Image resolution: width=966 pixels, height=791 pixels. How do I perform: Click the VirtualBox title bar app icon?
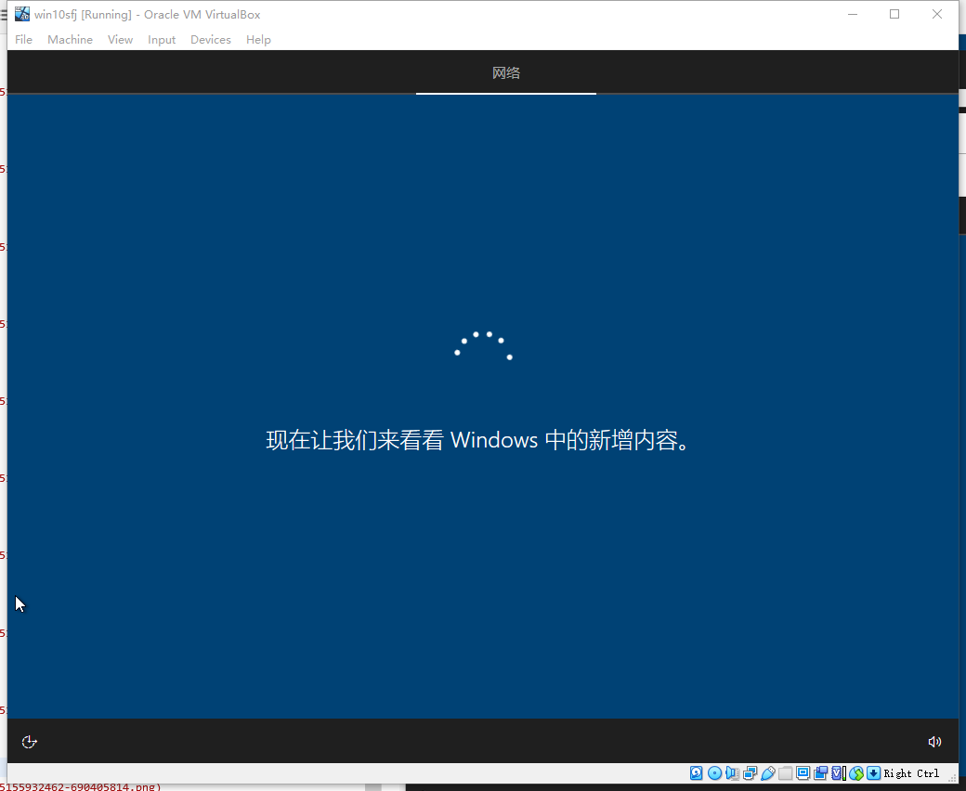tap(22, 14)
